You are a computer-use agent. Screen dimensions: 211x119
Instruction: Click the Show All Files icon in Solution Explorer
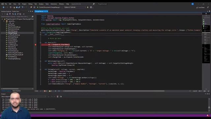pyautogui.click(x=20, y=14)
